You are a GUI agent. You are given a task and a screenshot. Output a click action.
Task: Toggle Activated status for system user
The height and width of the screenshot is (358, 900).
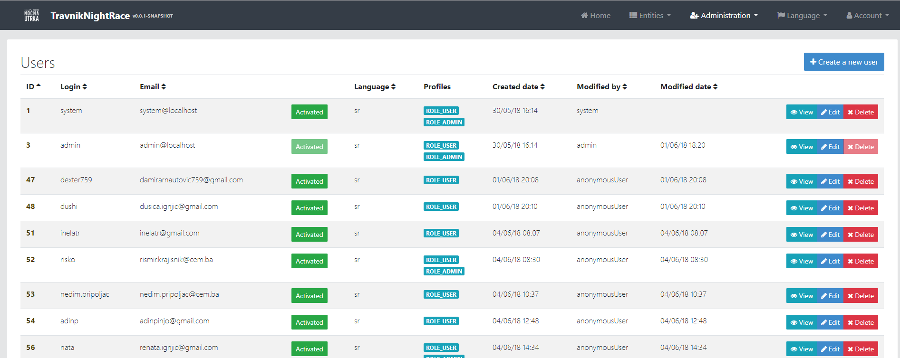pyautogui.click(x=310, y=112)
